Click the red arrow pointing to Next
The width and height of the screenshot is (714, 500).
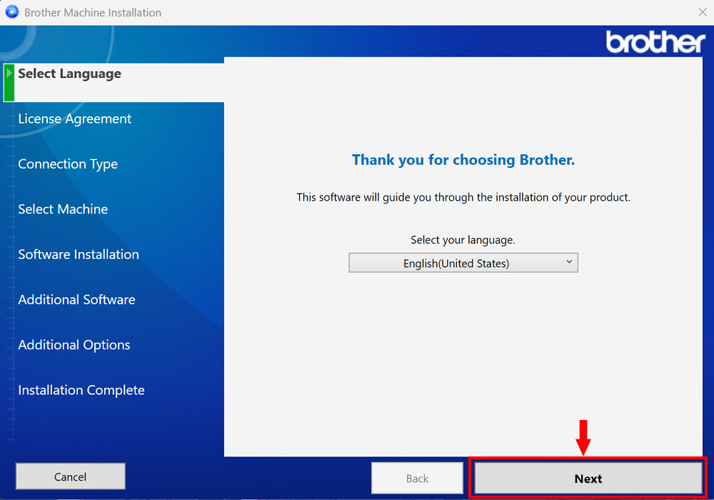pos(583,438)
